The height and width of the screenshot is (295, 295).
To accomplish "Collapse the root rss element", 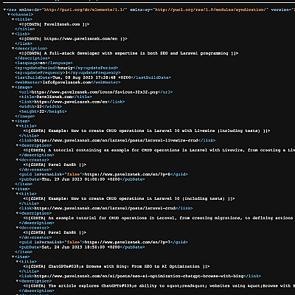I will pos(4,10).
